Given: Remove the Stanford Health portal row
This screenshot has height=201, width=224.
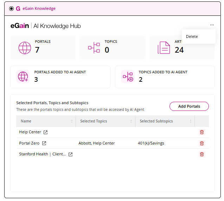Looking at the screenshot, I should [x=201, y=154].
